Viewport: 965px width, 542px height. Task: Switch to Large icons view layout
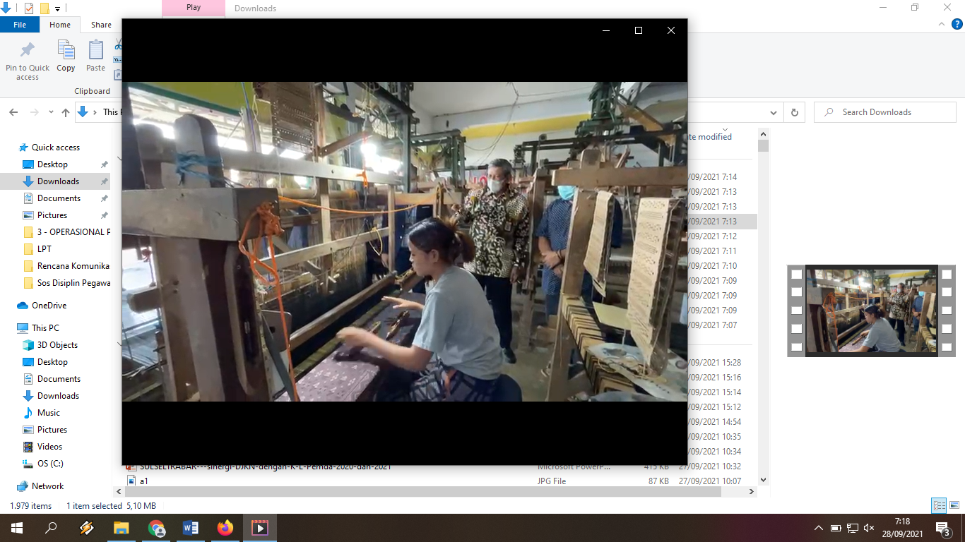coord(953,505)
